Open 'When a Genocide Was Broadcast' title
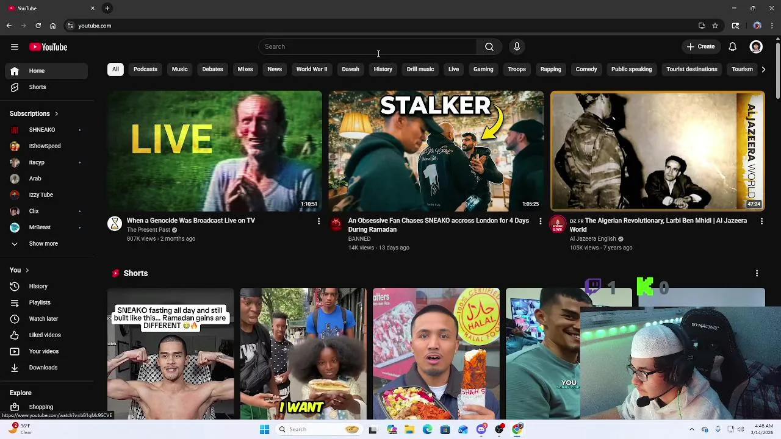 pyautogui.click(x=191, y=221)
